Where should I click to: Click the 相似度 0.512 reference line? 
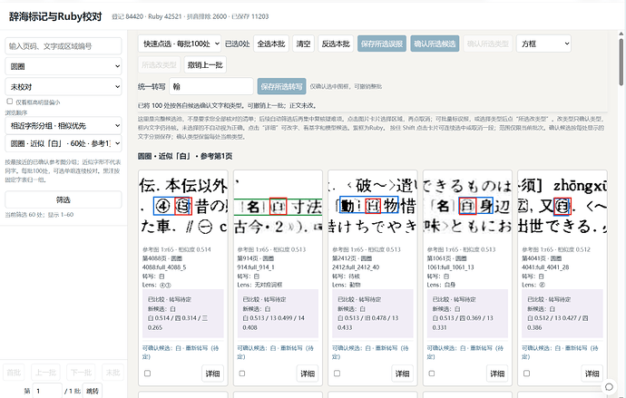[556, 249]
